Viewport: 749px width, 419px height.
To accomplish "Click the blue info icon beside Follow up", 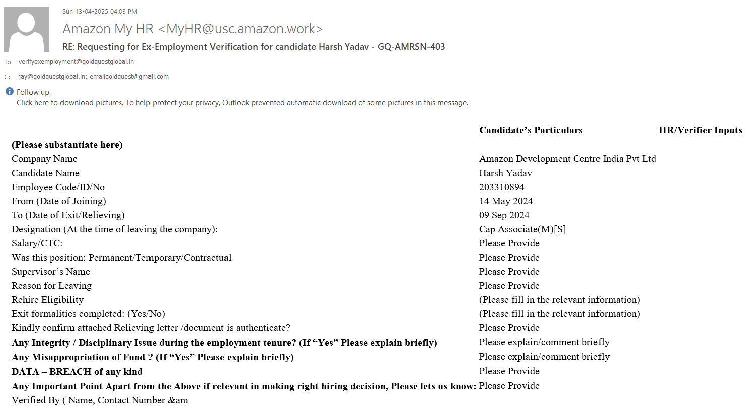I will point(9,92).
